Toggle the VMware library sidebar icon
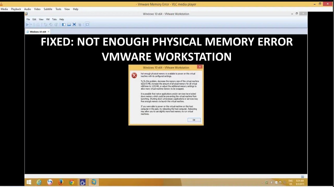This screenshot has width=334, height=187. [64, 24]
